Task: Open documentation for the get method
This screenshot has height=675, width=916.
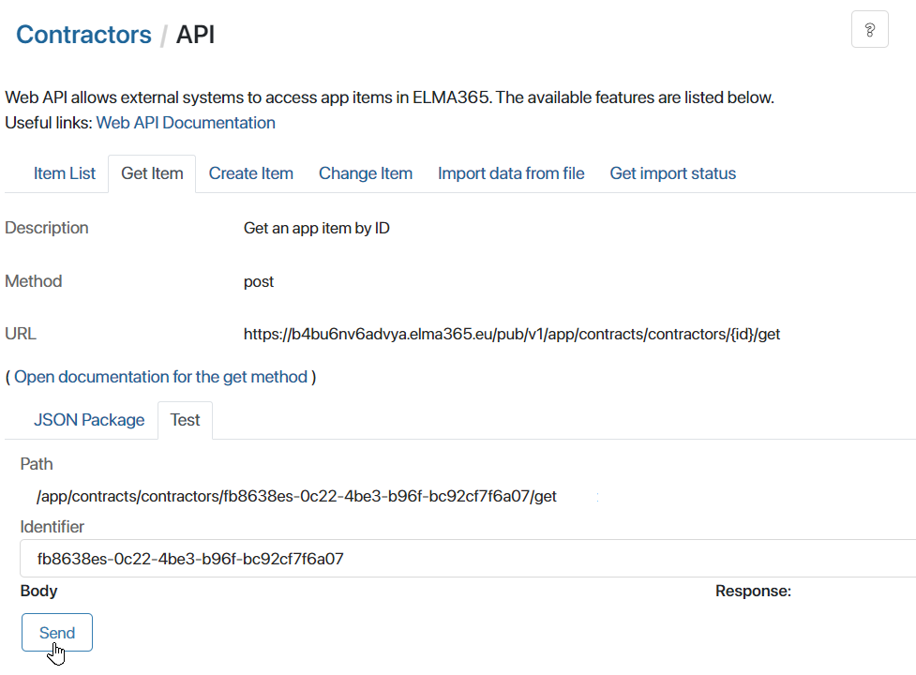Action: (x=160, y=377)
